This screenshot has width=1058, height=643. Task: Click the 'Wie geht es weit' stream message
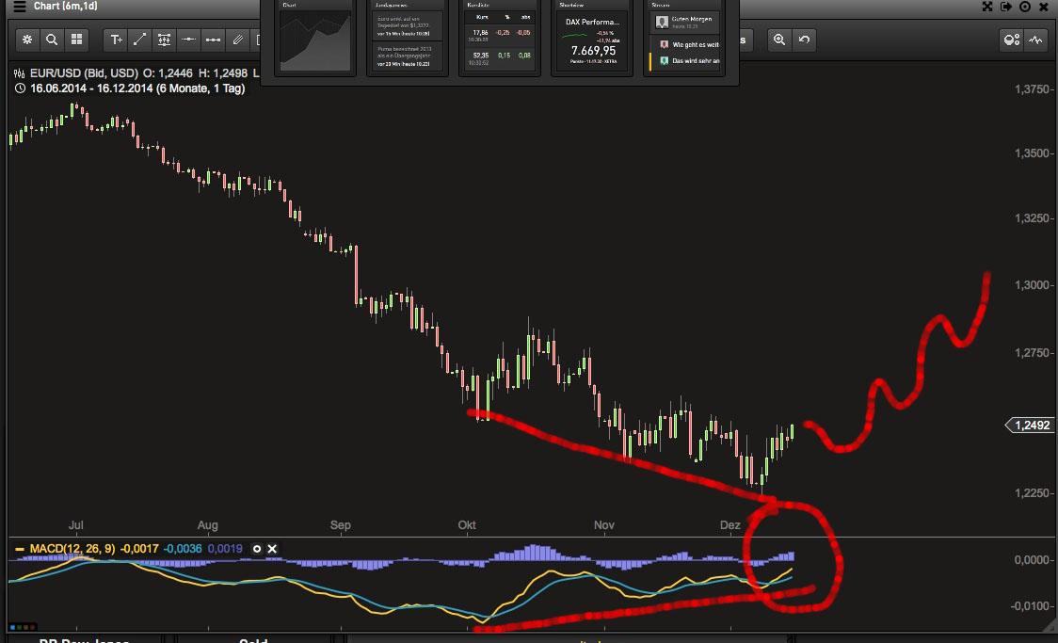coord(689,44)
